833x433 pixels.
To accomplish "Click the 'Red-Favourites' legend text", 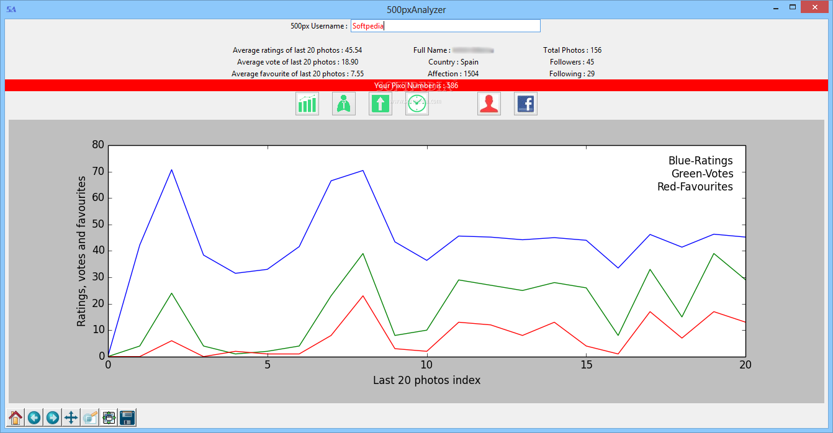I will [x=695, y=187].
